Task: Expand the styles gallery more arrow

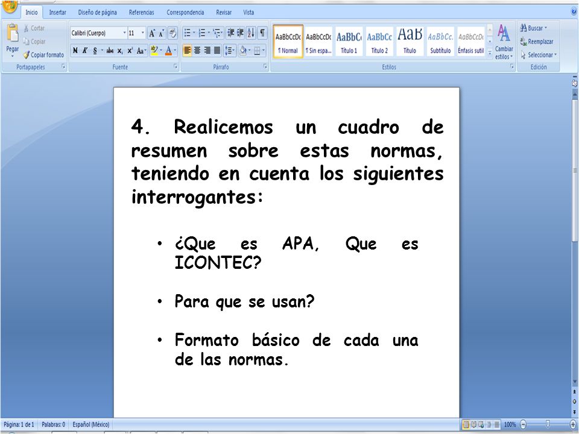Action: [x=490, y=54]
